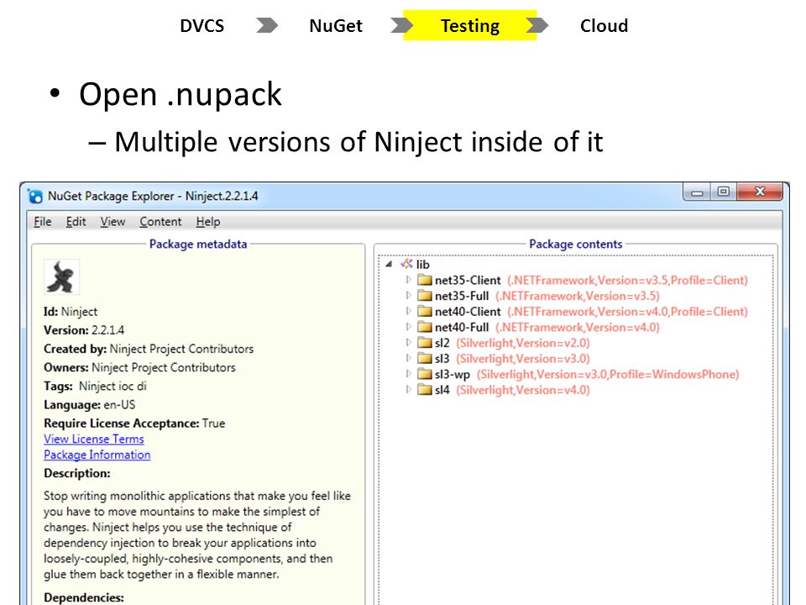Click the 'Tags: Ninject ioc di' text

(x=95, y=386)
